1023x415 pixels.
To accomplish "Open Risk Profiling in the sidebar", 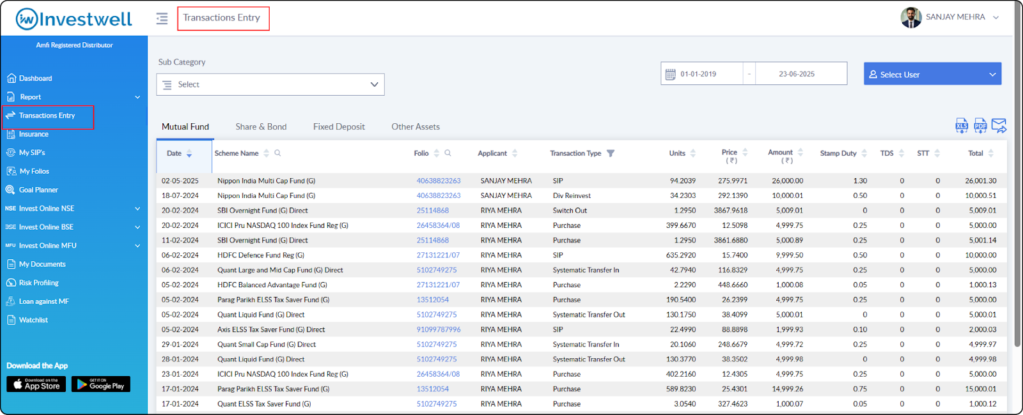I will (33, 283).
